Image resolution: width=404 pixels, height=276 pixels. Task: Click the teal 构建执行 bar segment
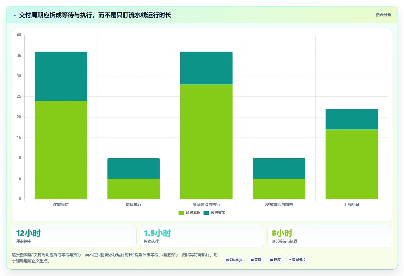[x=134, y=168]
